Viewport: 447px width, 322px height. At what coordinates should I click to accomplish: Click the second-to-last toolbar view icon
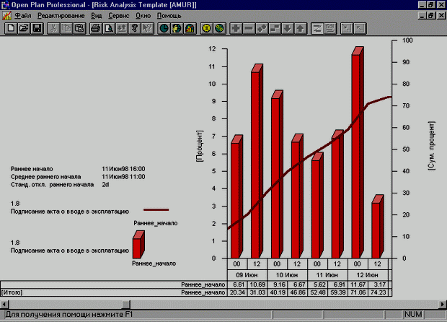point(347,28)
